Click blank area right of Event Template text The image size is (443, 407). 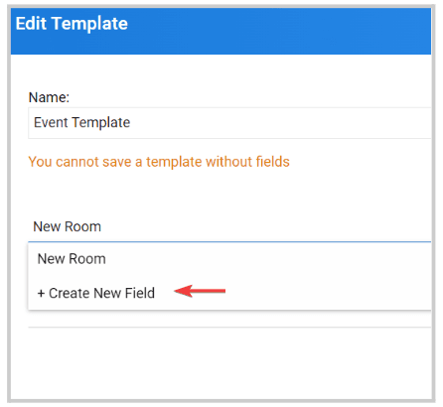pyautogui.click(x=280, y=123)
